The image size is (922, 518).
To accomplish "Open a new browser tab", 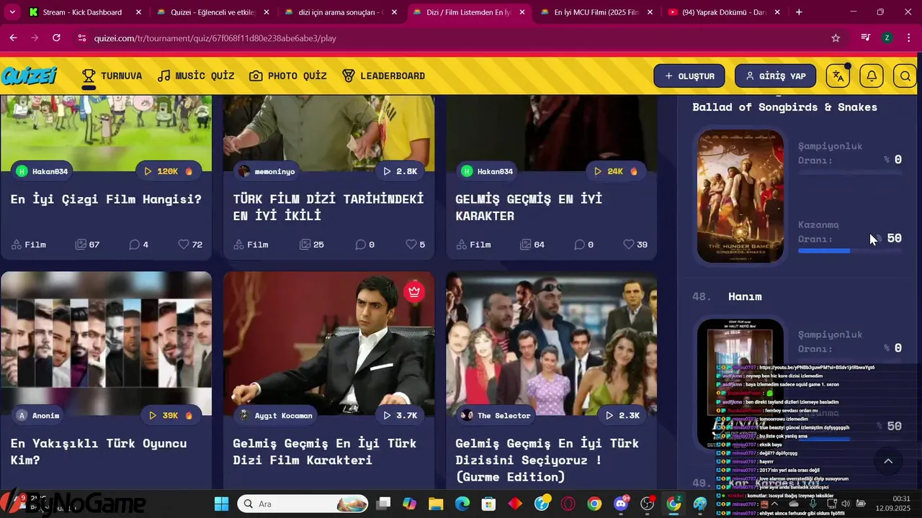I will pos(799,12).
